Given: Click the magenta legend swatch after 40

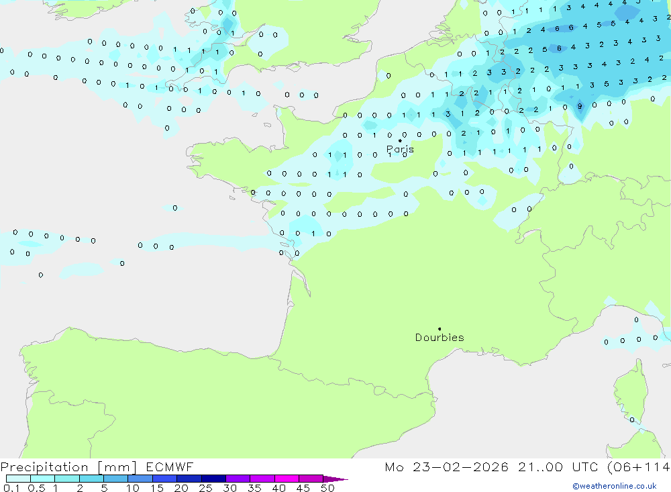Looking at the screenshot, I should (287, 479).
